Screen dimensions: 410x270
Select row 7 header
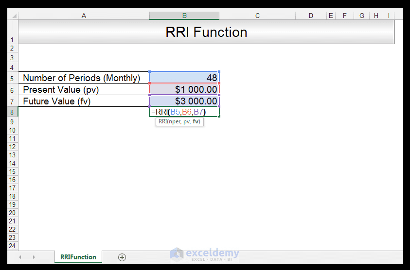pos(12,101)
